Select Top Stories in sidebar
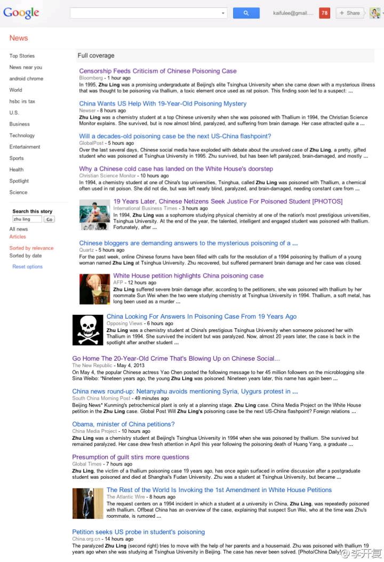Viewport: 384px width, 562px height. [x=22, y=56]
